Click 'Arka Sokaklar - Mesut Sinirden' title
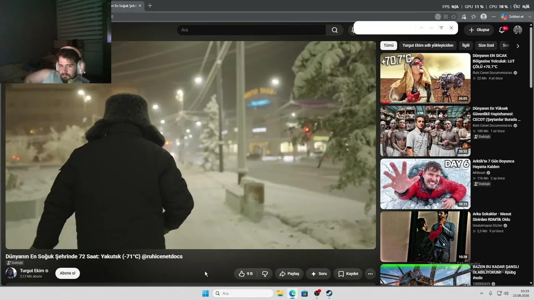The image size is (534, 300). (491, 217)
